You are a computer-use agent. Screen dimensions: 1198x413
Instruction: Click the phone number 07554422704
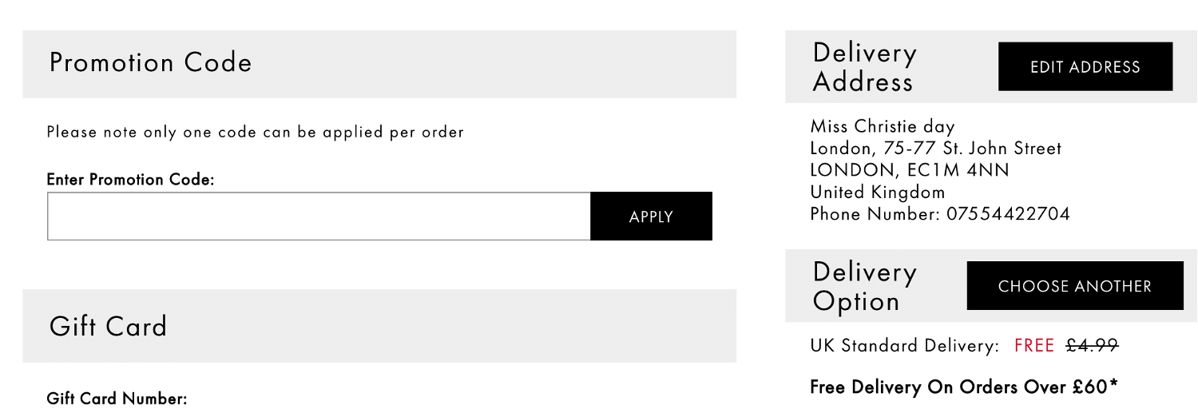coord(1008,214)
